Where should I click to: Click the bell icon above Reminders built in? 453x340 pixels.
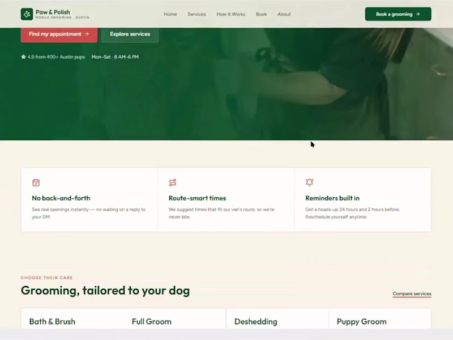coord(309,182)
